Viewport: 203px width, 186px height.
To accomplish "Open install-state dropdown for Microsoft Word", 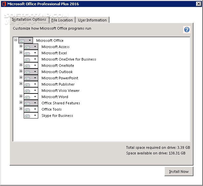I will [x=31, y=97].
